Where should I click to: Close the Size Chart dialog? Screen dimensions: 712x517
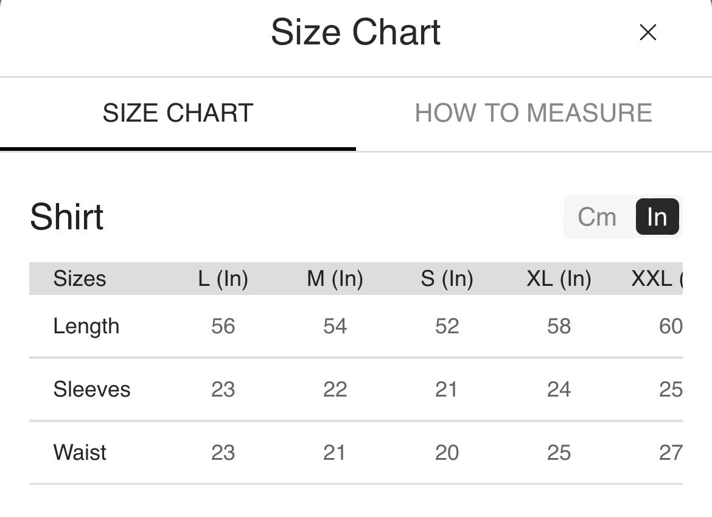[x=647, y=32]
